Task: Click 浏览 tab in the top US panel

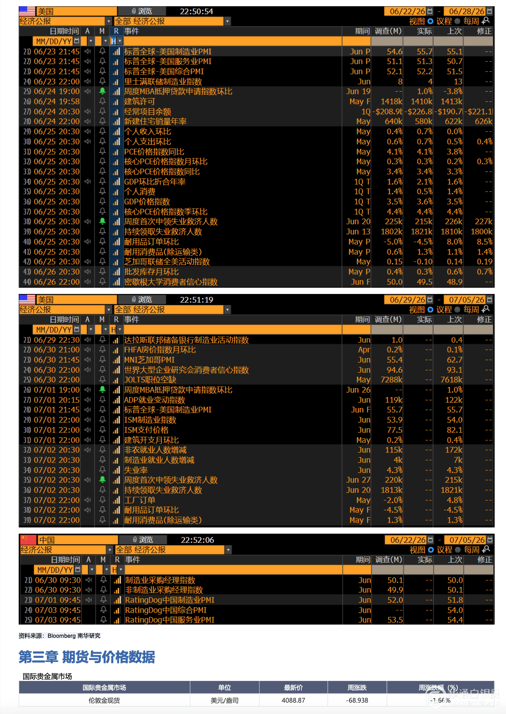Action: (142, 11)
